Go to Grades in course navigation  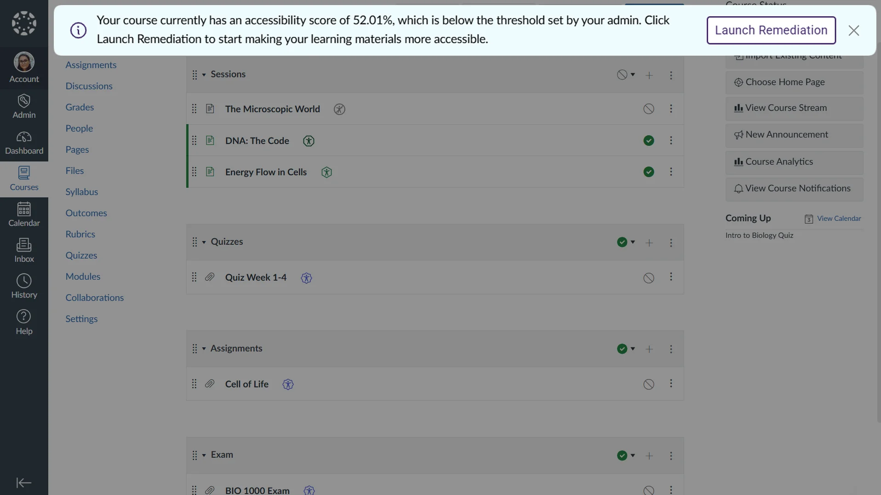click(80, 107)
